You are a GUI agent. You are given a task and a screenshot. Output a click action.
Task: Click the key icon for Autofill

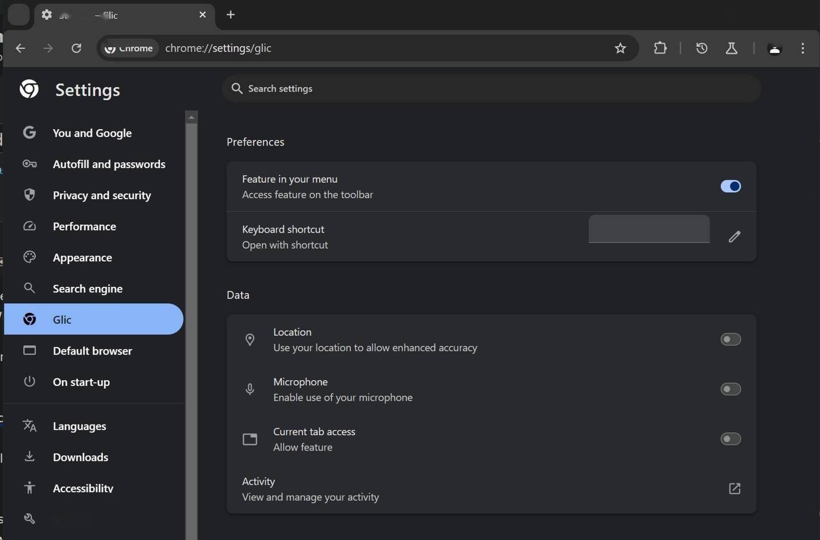30,164
